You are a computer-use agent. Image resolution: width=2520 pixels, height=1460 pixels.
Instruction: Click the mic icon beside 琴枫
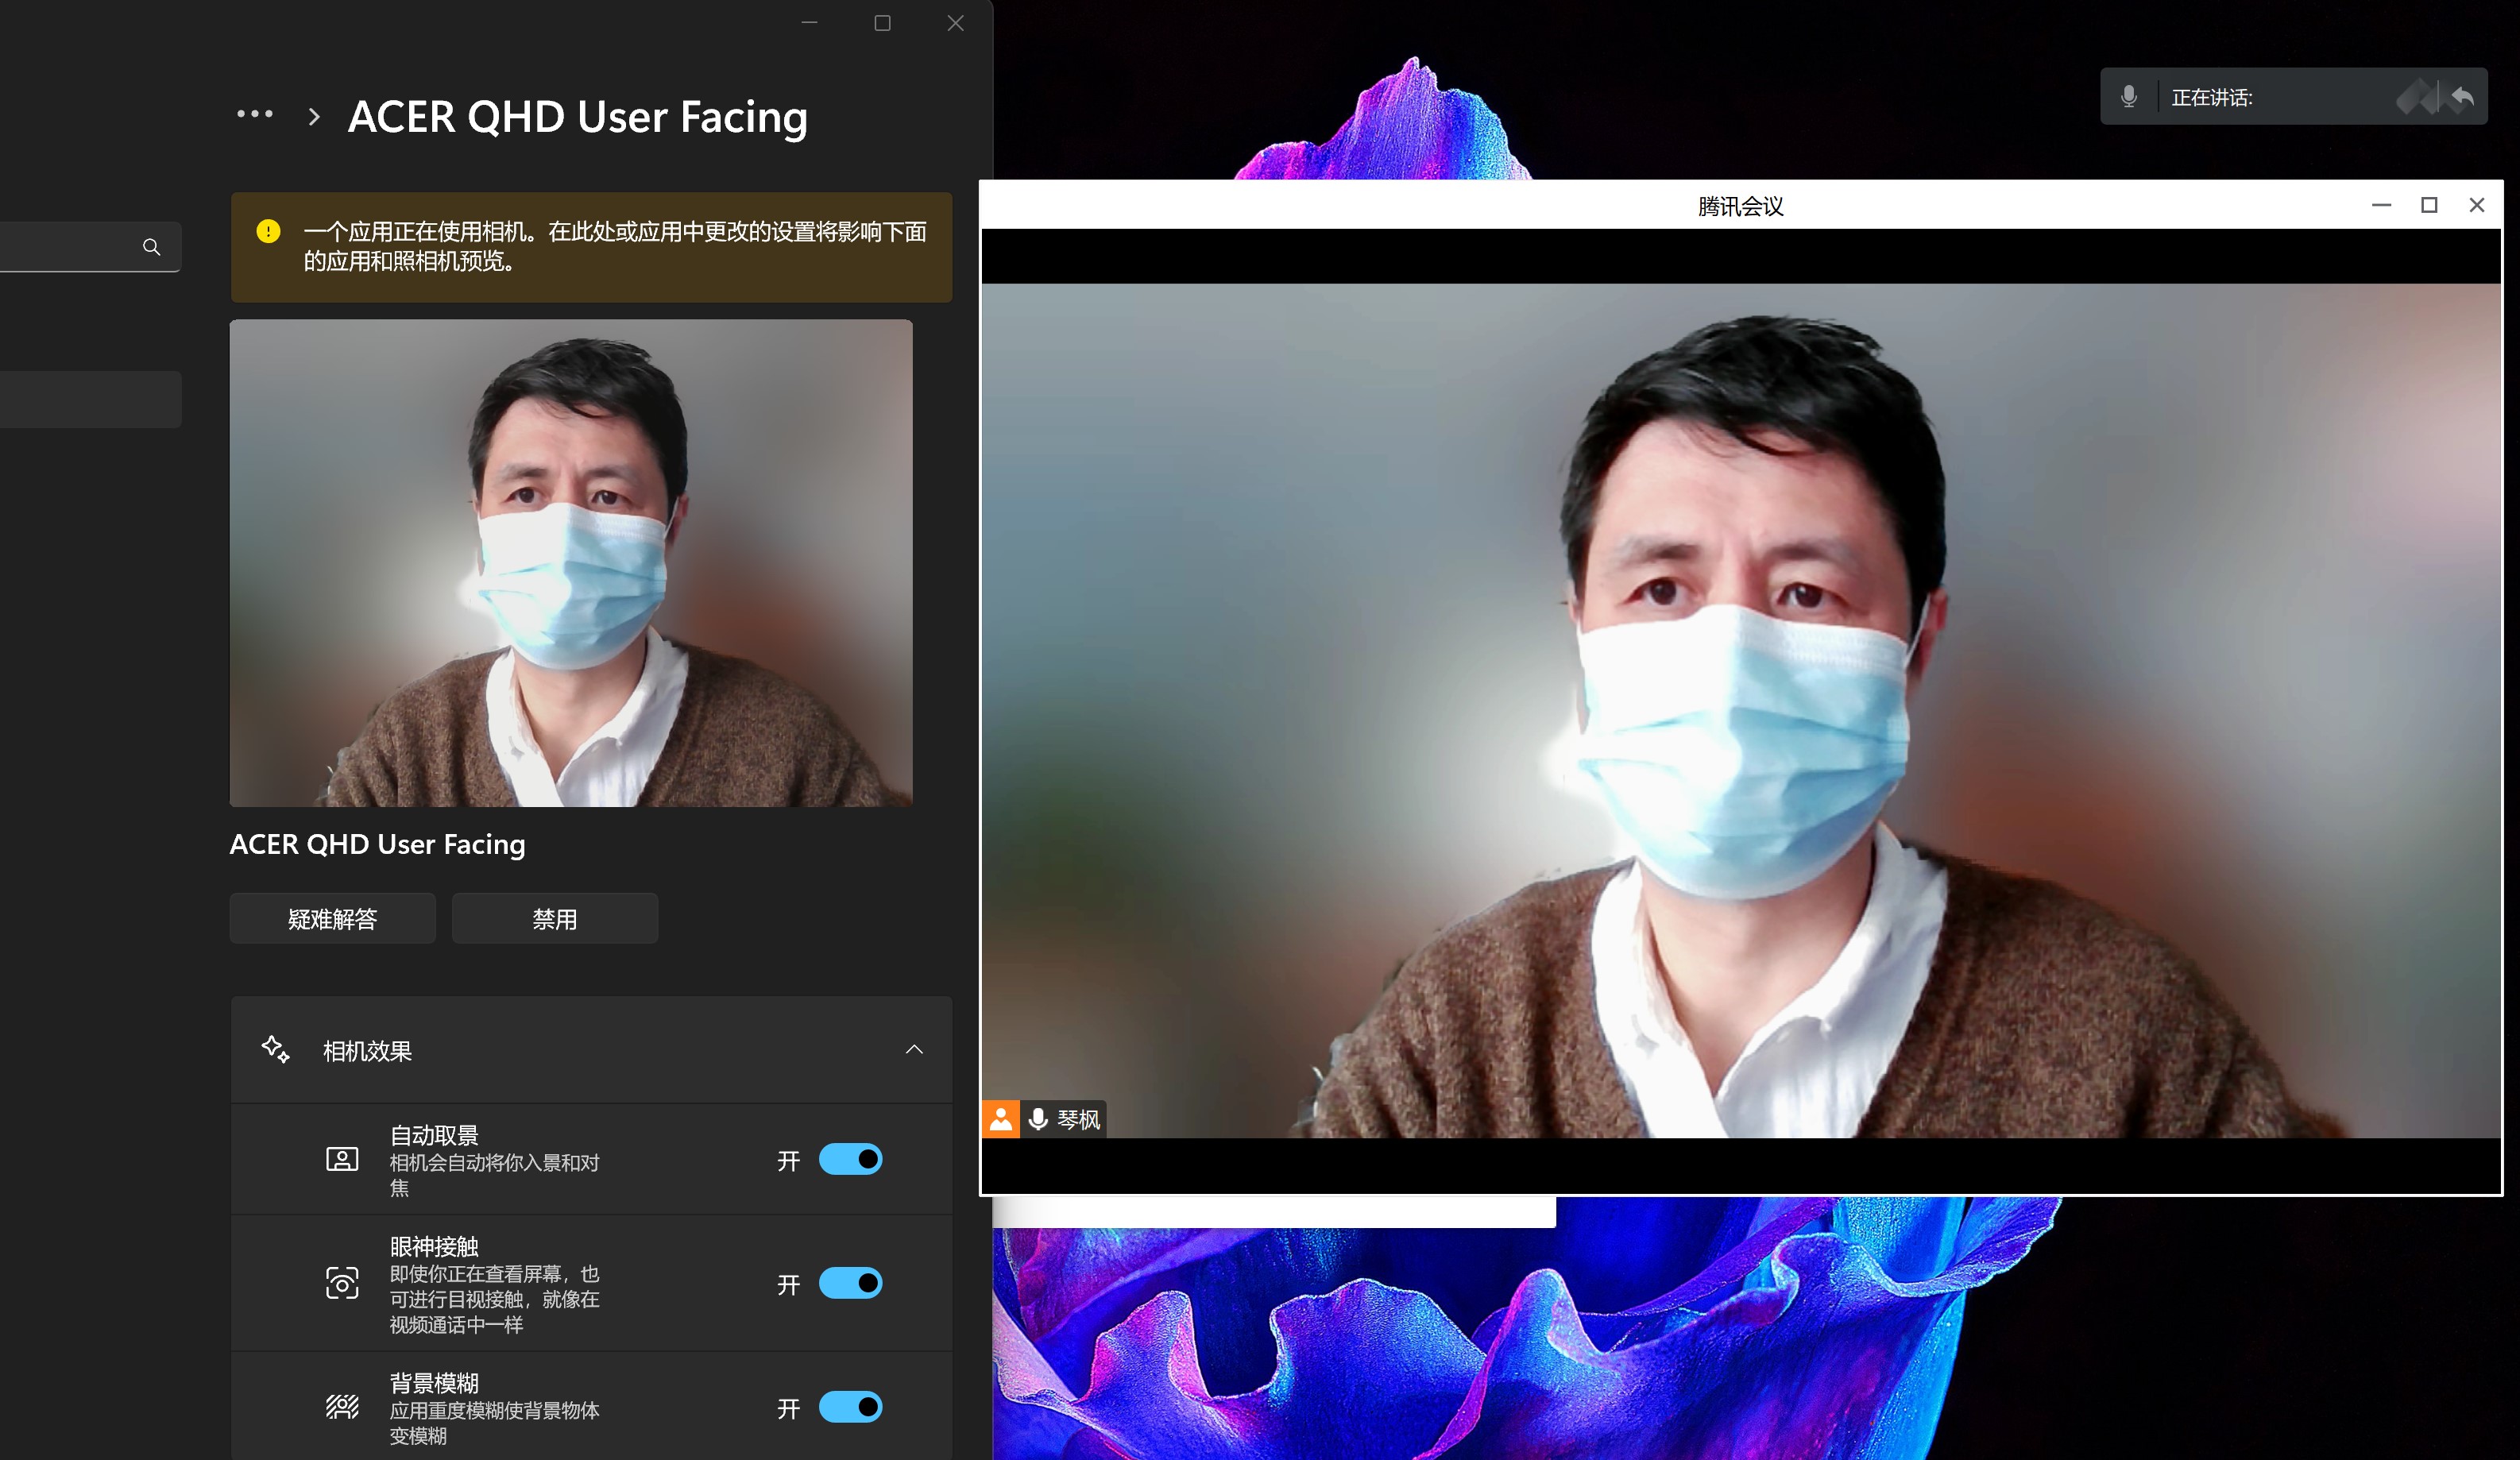click(x=1038, y=1119)
